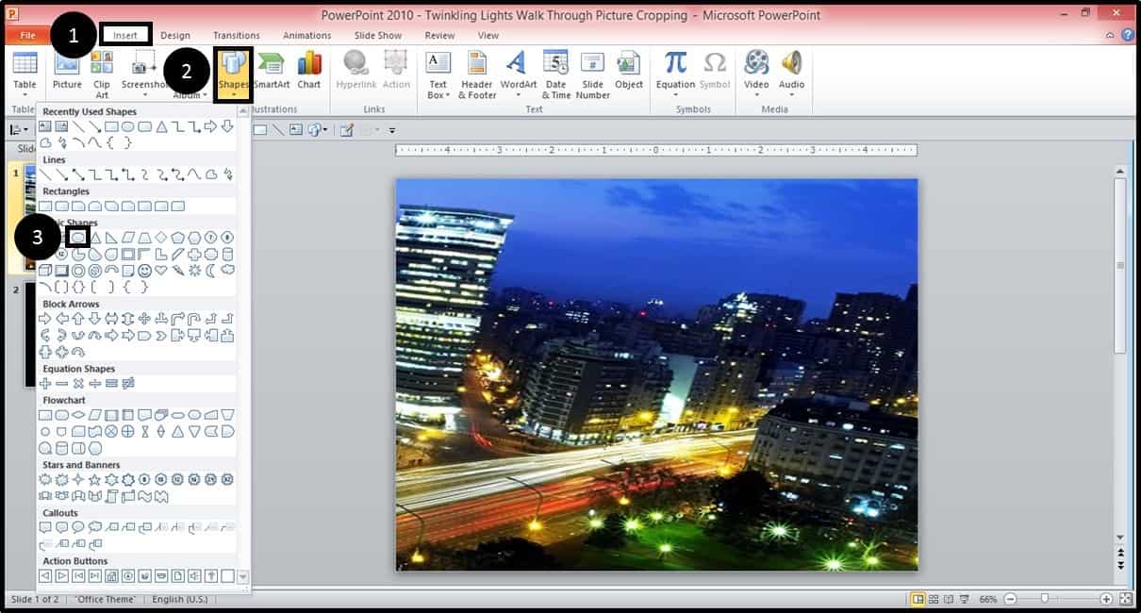Go to the View tab
Viewport: 1141px width, 613px height.
(488, 35)
